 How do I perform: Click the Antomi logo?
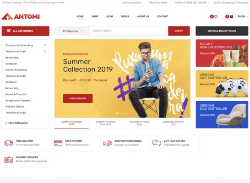pos(21,16)
